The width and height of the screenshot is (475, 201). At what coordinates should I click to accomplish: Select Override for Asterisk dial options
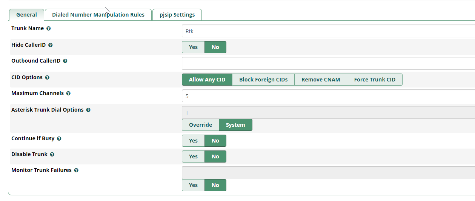(x=200, y=125)
